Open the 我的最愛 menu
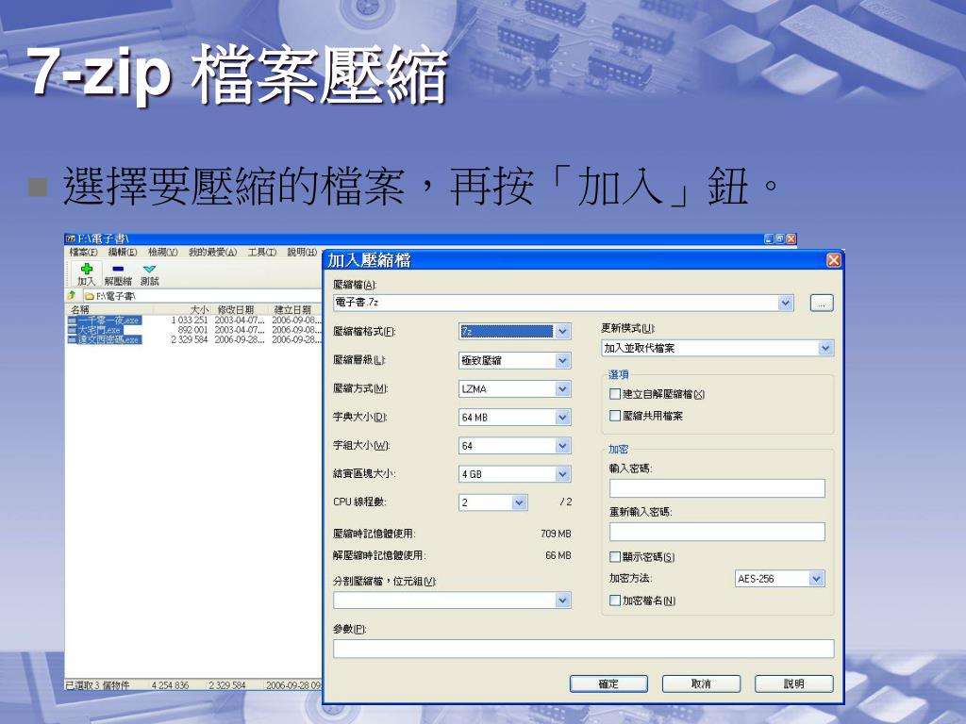This screenshot has width=966, height=724. pyautogui.click(x=212, y=252)
